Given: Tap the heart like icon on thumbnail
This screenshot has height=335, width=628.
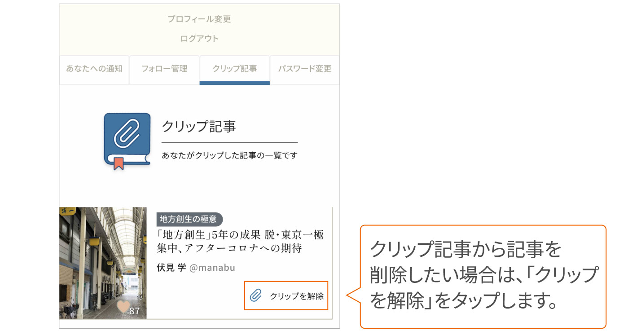Looking at the screenshot, I should click(123, 307).
